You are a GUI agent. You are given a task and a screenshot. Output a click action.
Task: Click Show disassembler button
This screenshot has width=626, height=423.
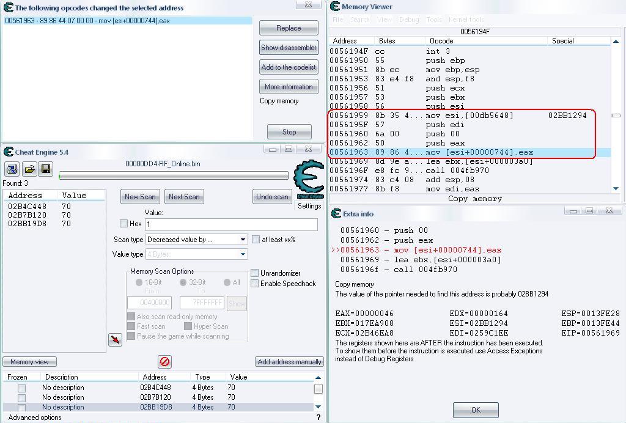click(289, 48)
